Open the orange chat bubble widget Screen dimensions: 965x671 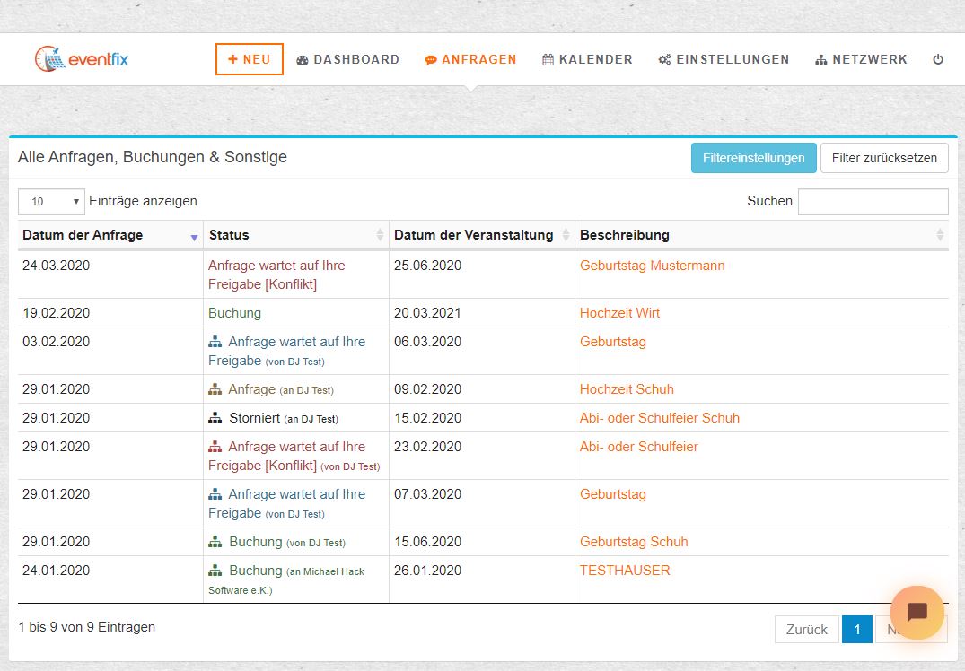917,613
